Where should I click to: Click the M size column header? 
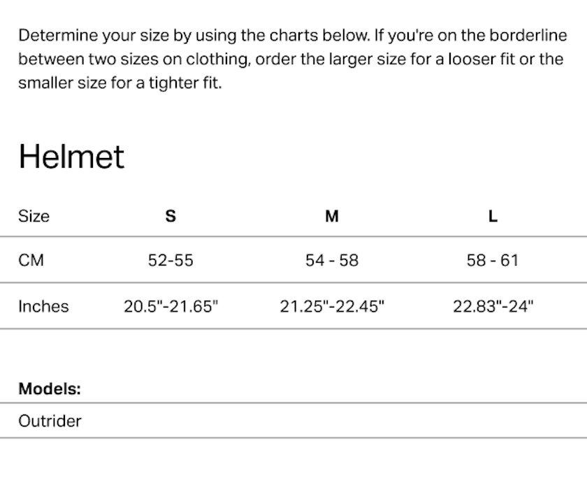[x=332, y=216]
